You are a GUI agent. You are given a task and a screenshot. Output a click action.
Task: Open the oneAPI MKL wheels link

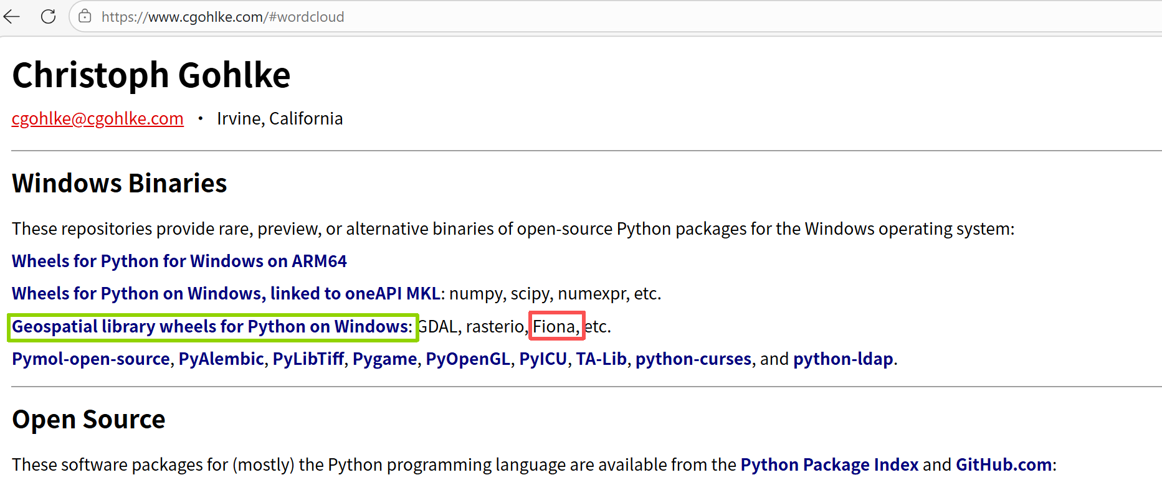tap(227, 293)
